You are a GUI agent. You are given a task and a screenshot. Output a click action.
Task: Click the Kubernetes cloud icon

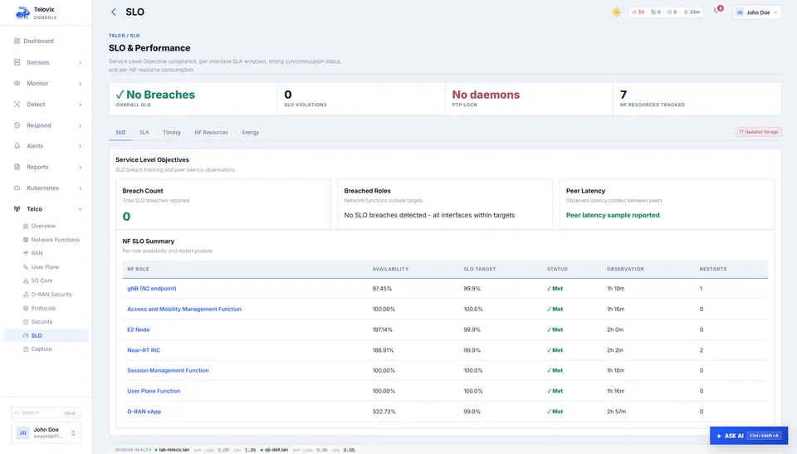pyautogui.click(x=17, y=188)
